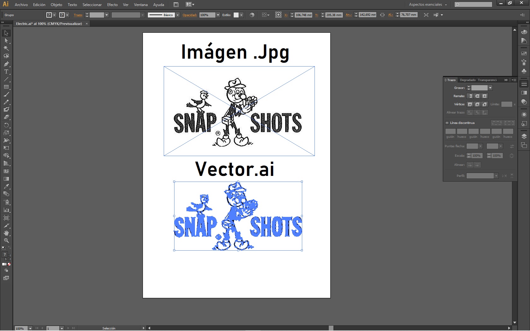The height and width of the screenshot is (331, 530).
Task: Select the Magic Wand tool
Action: (x=6, y=48)
